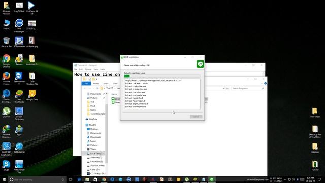
Task: Open the SketchUp Pro folder on desktop
Action: pyautogui.click(x=315, y=131)
